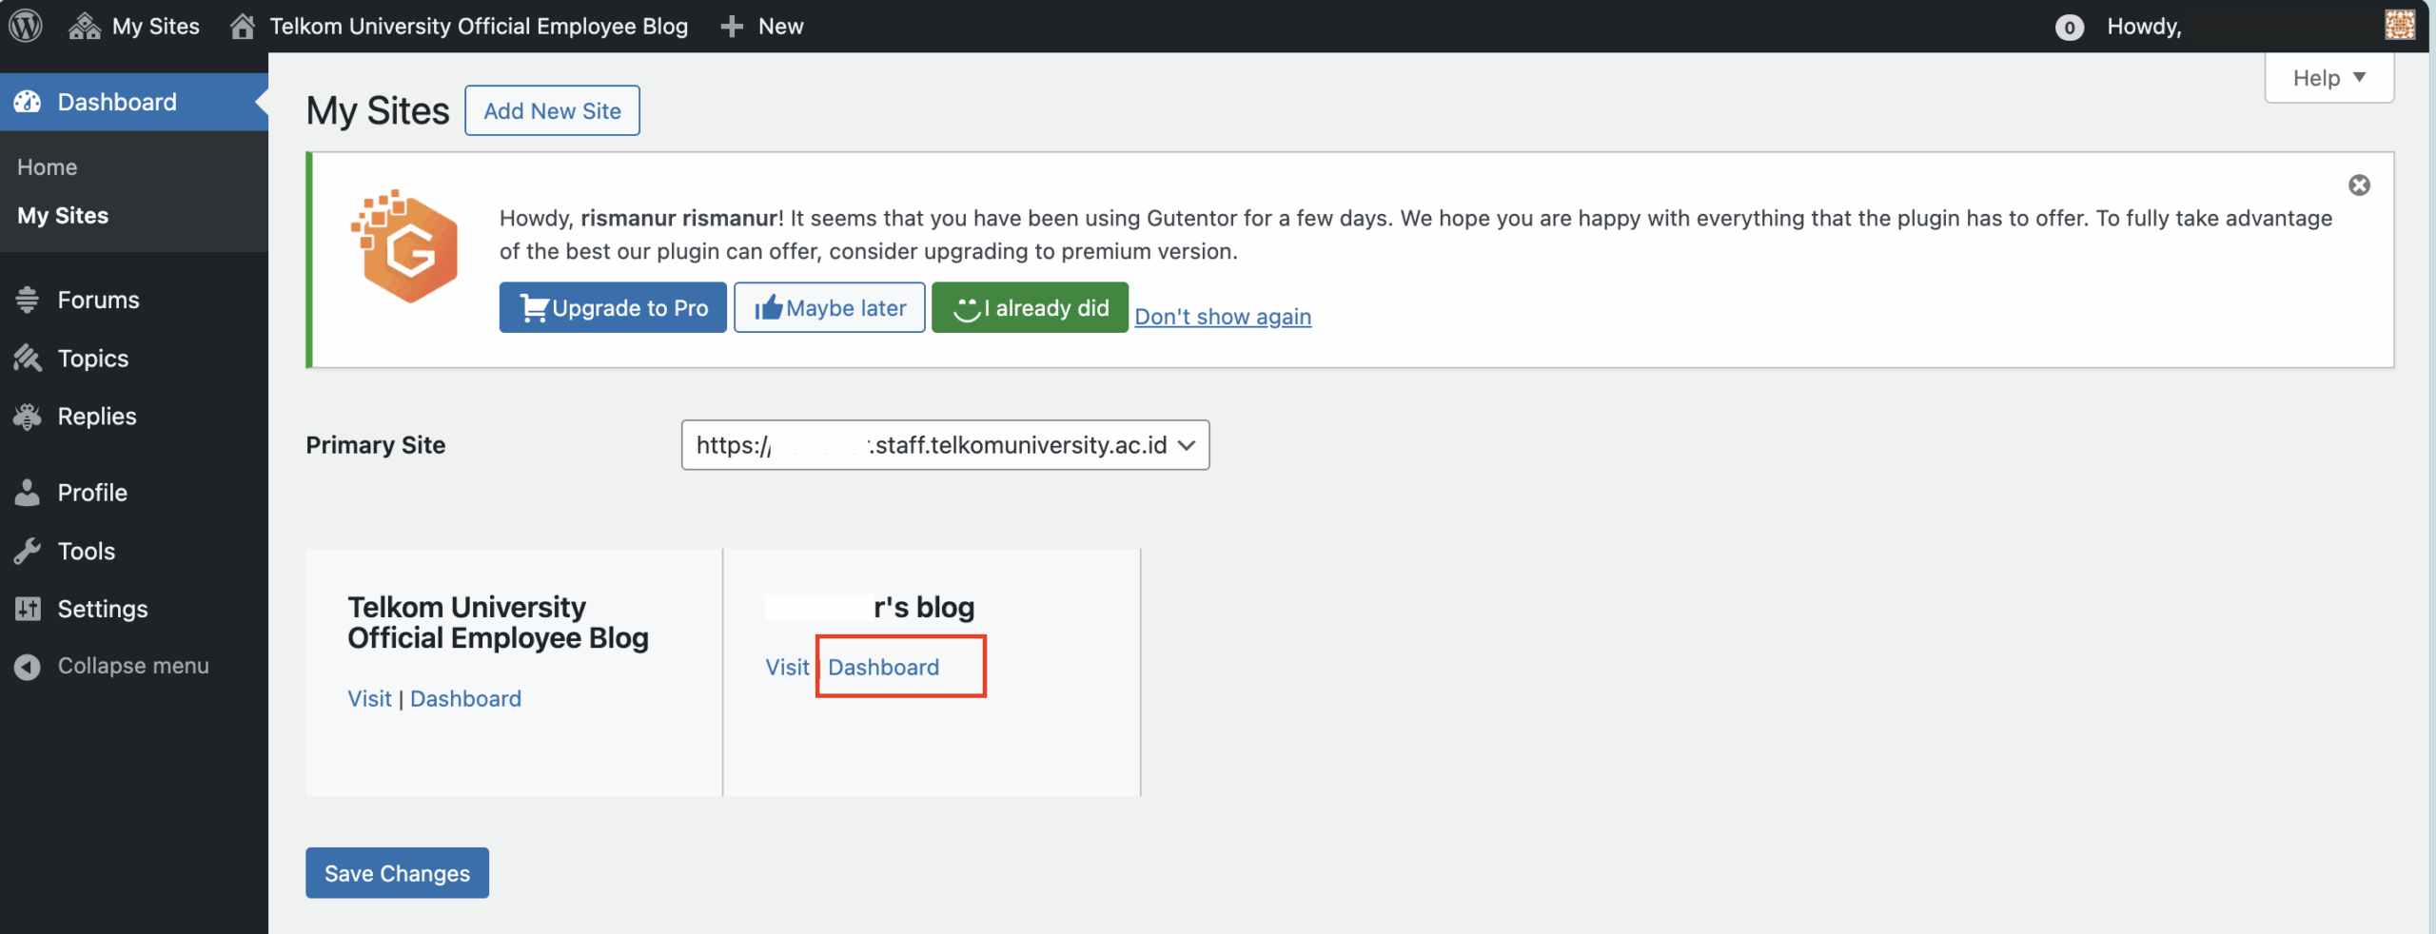
Task: Open Replies in the sidebar
Action: coord(96,417)
